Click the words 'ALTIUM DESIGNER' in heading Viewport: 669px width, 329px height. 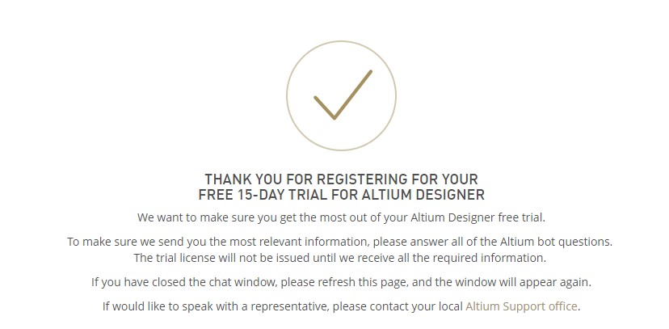pyautogui.click(x=423, y=195)
